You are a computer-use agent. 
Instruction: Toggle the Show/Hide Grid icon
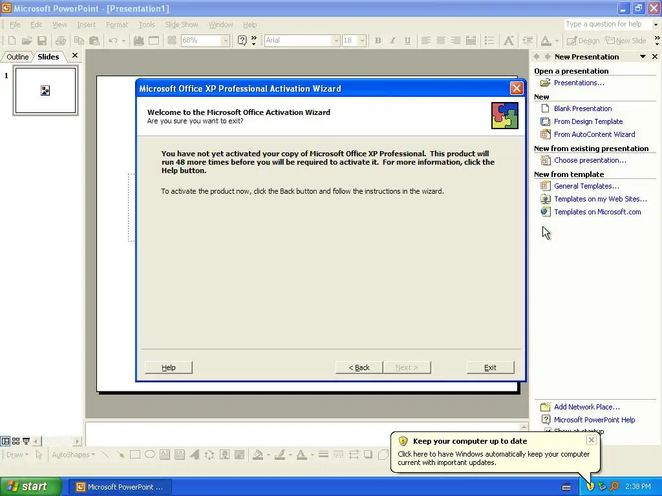171,41
